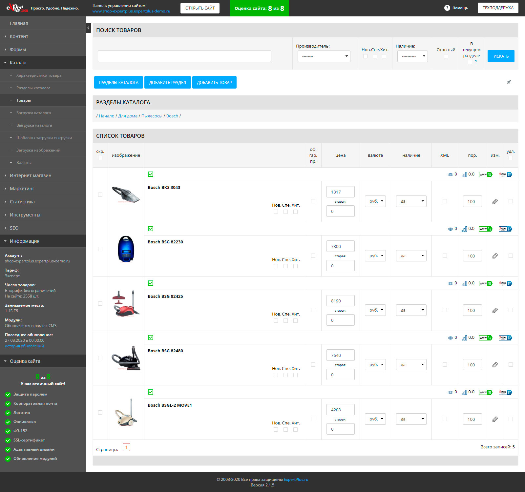Screen dimensions: 525x492
Task: Expand the Интернет-магазин sidebar menu
Action: pyautogui.click(x=31, y=175)
